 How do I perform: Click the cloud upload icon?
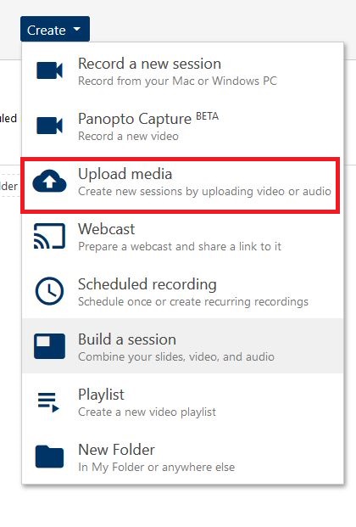(x=49, y=181)
